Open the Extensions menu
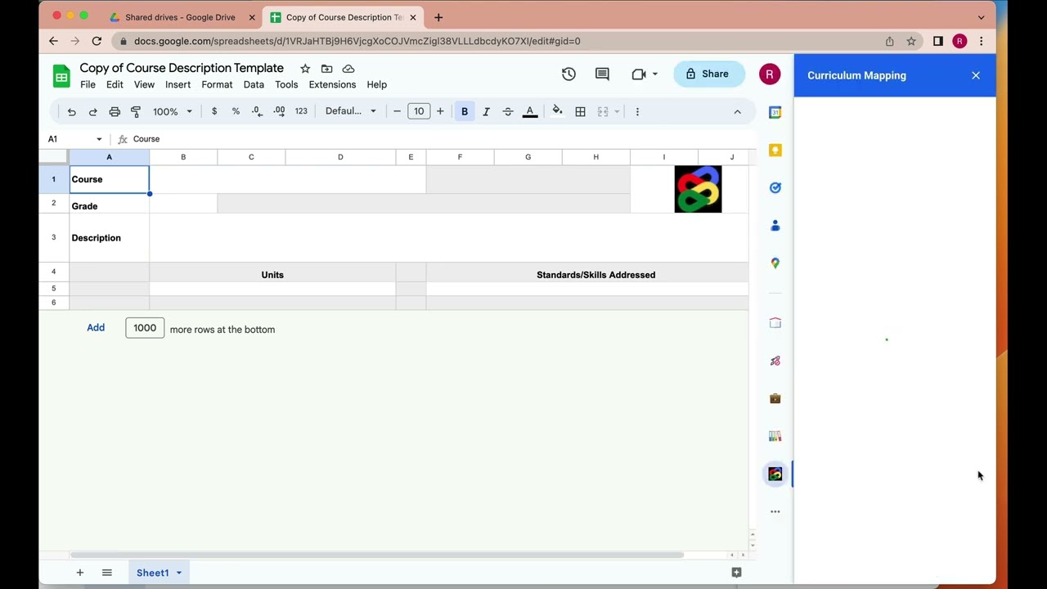Viewport: 1047px width, 589px height. (x=332, y=84)
